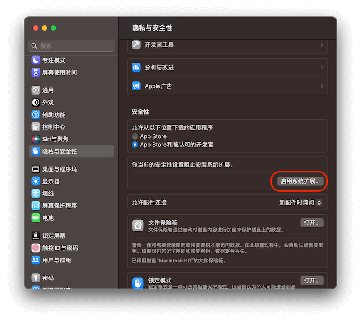This screenshot has height=321, width=361.
Task: Expand the Apple广告 section
Action: tap(322, 86)
